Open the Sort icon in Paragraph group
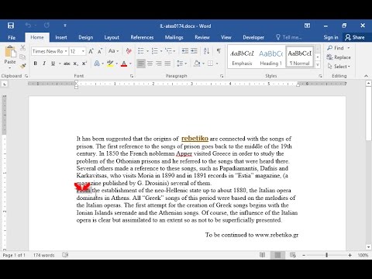Viewport: 372px width, 279px height. 206,51
